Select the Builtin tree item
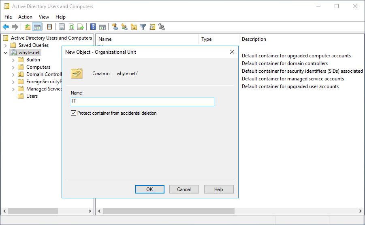The height and width of the screenshot is (225, 365). 33,60
